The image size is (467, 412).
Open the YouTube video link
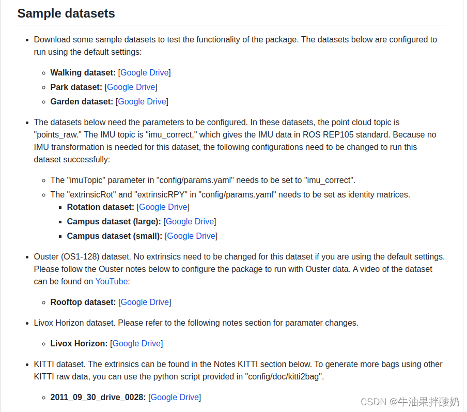[112, 281]
